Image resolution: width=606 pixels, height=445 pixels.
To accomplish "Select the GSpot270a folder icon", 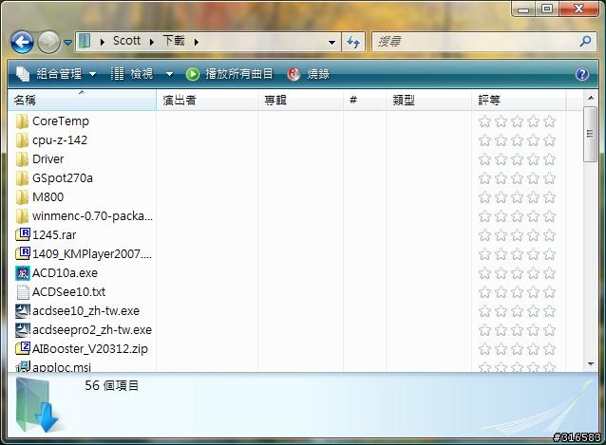I will 22,178.
